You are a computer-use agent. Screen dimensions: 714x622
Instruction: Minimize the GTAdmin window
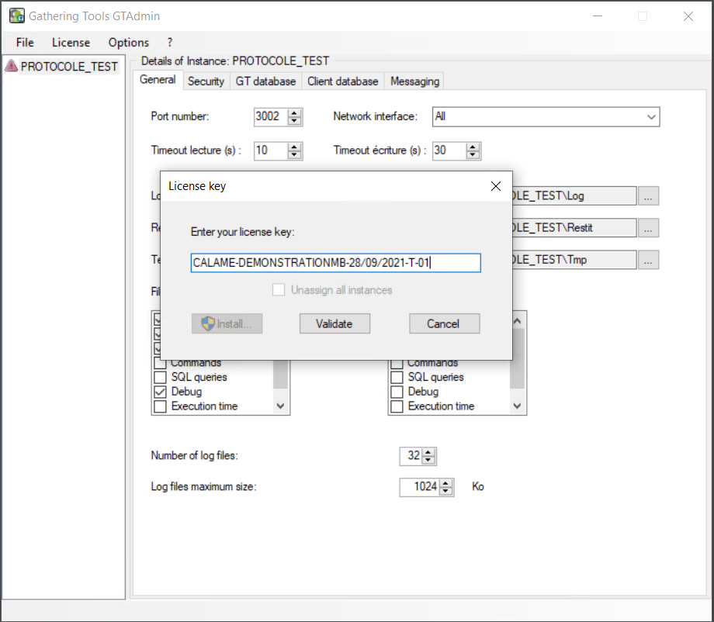coord(598,16)
